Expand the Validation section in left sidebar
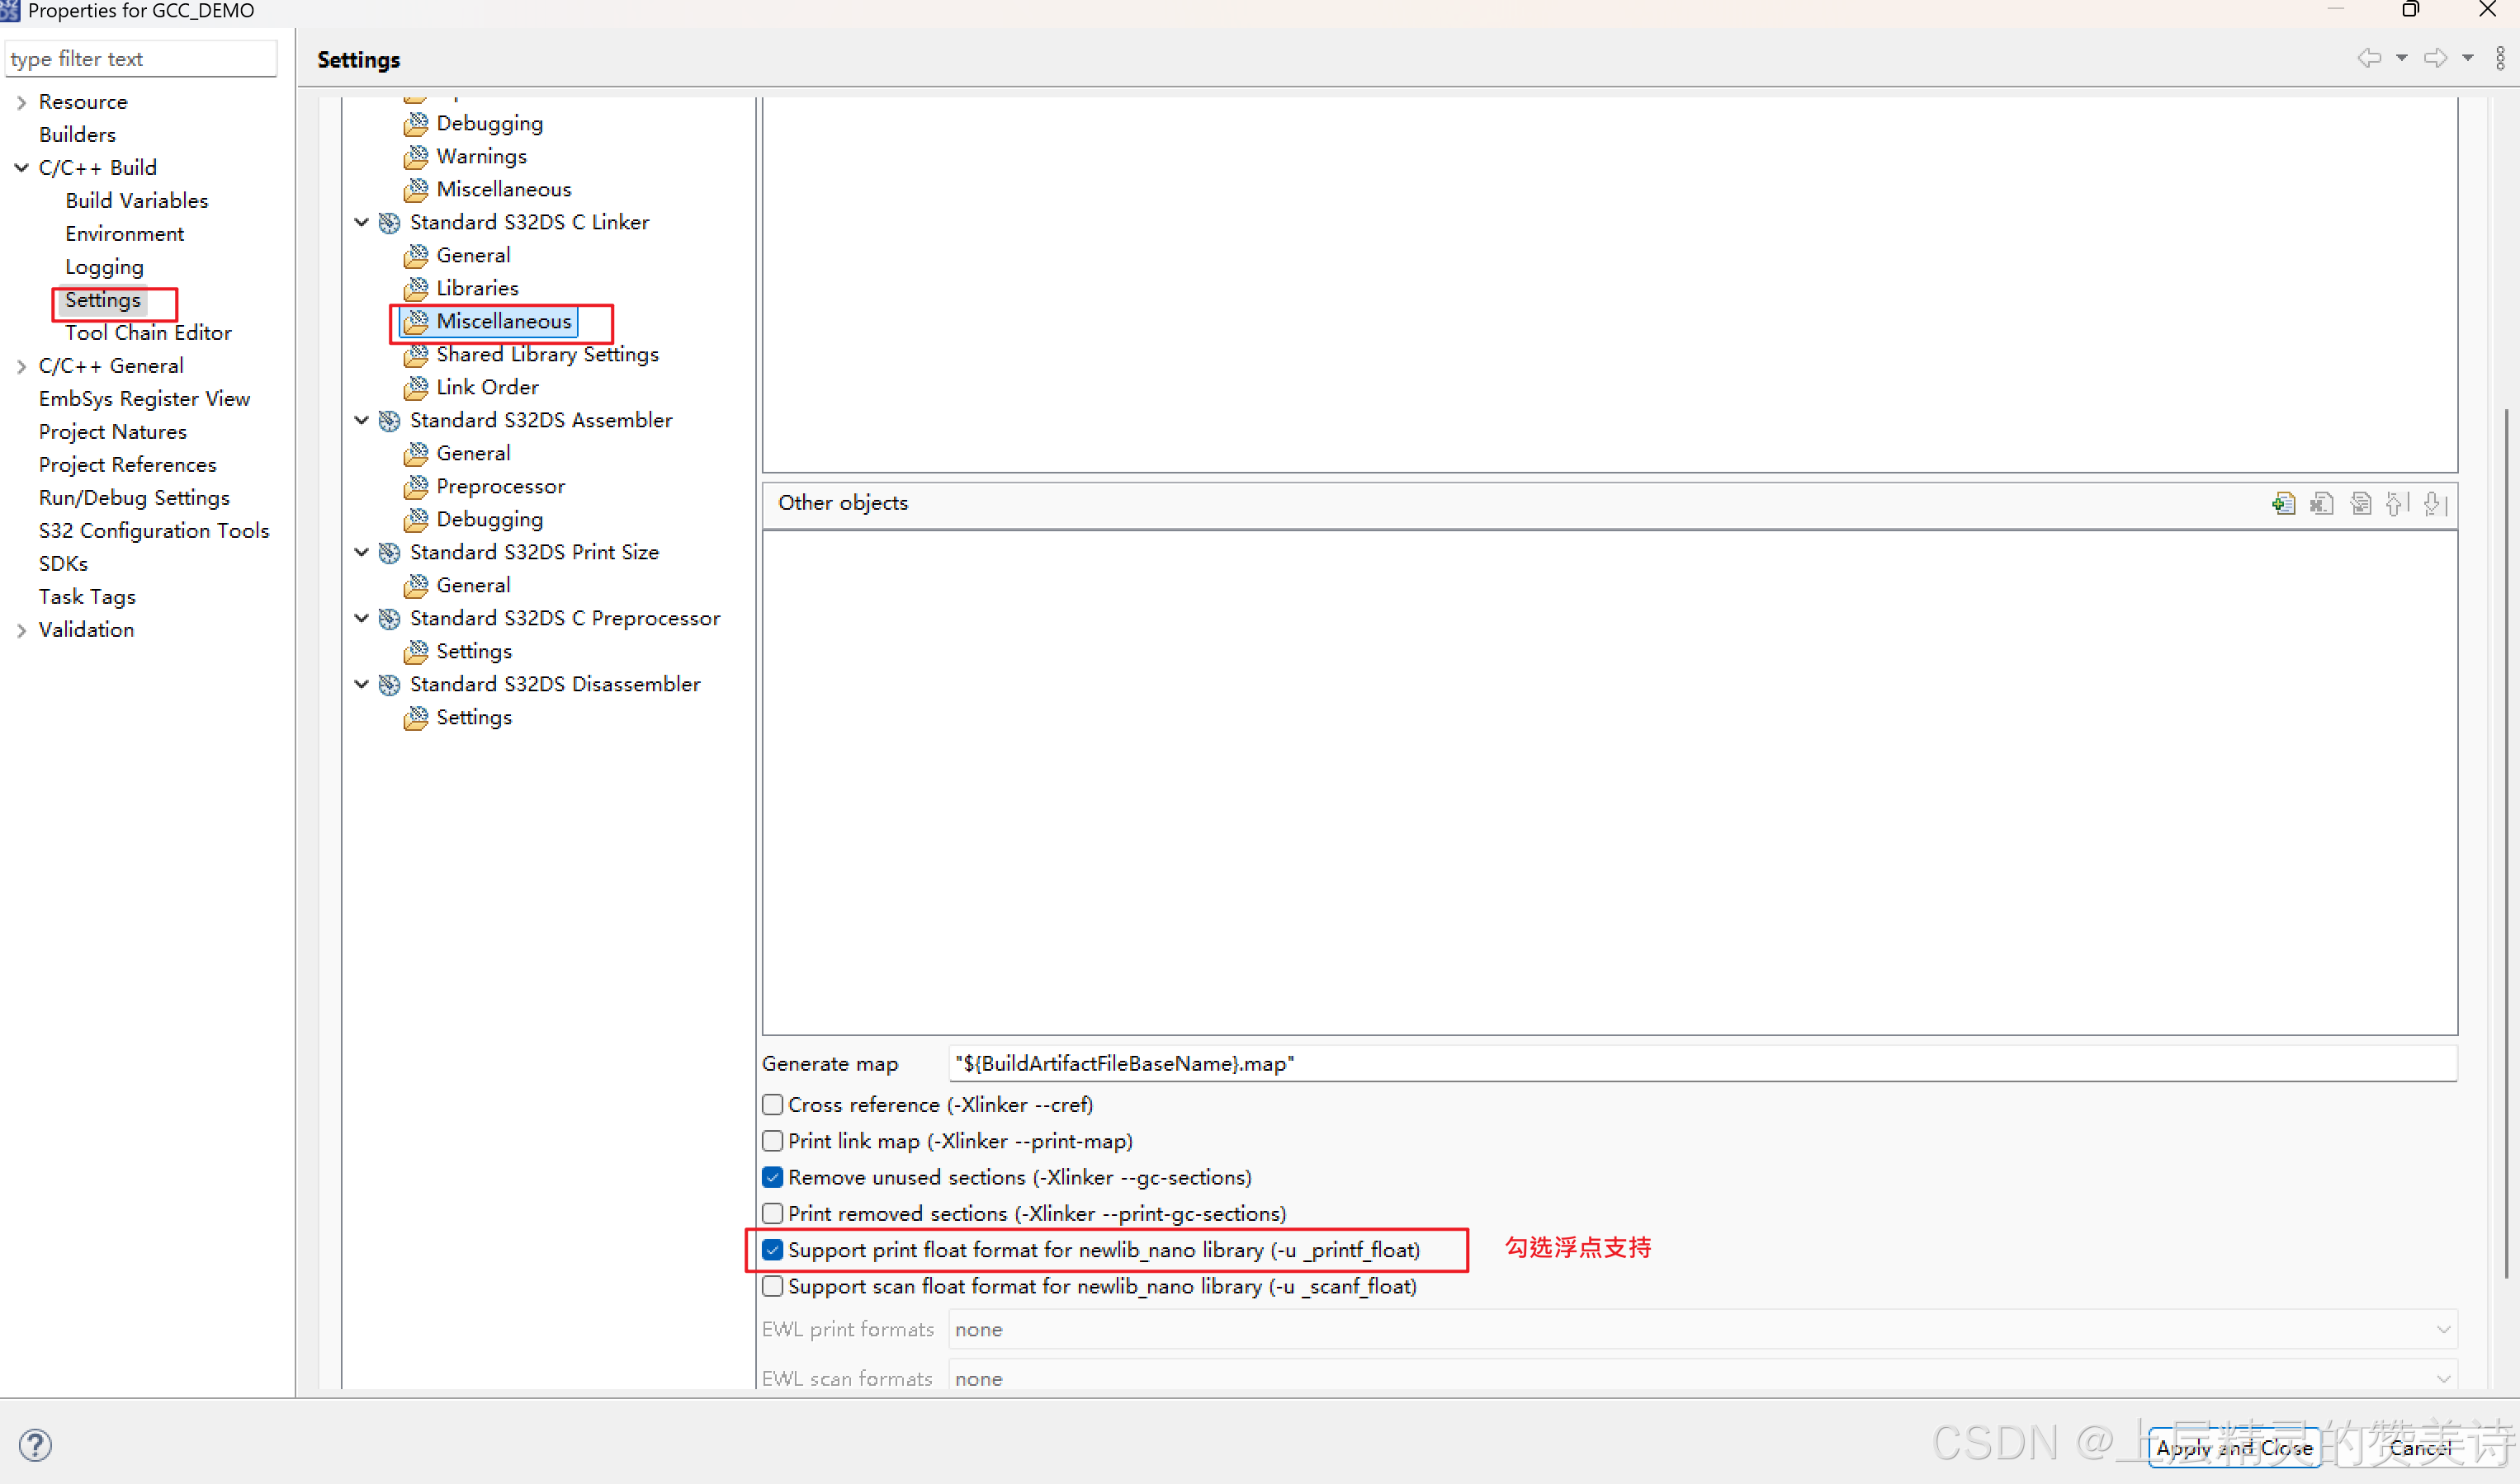This screenshot has width=2520, height=1484. coord(21,629)
